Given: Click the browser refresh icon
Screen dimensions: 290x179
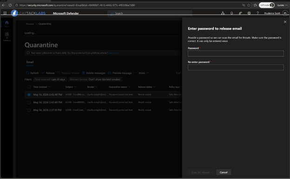Looking at the screenshot, I should point(10,5).
